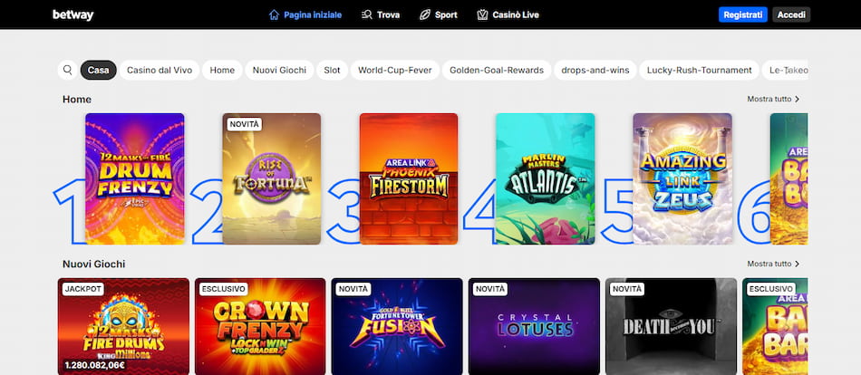Viewport: 861px width, 375px height.
Task: Click the Accedi button
Action: (x=791, y=14)
